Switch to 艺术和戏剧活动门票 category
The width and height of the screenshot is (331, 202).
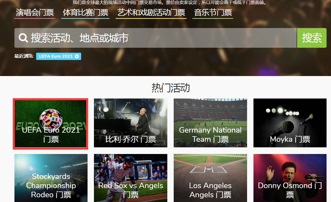[151, 13]
